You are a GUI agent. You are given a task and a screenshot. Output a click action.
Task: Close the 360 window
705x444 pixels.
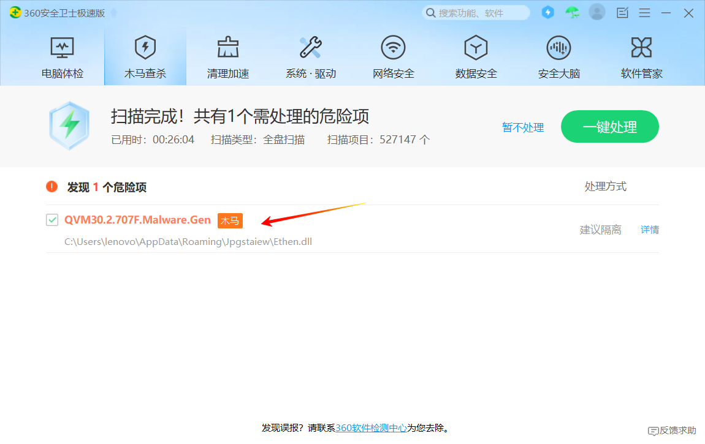688,13
